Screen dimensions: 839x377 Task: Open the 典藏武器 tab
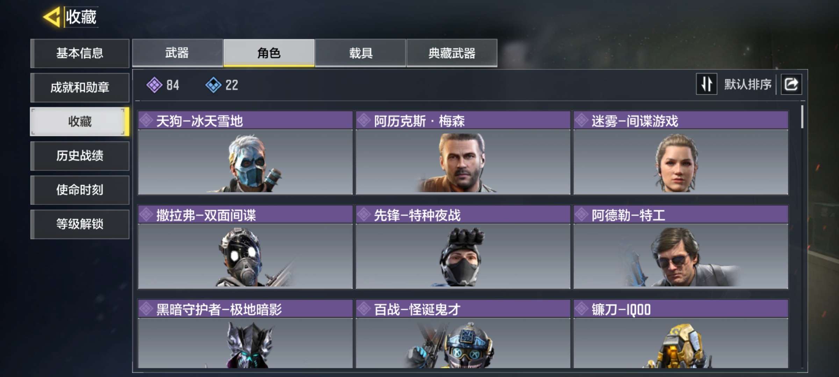click(452, 53)
